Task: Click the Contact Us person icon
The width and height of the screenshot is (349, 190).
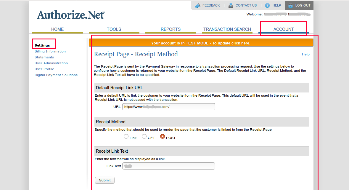Action: click(x=231, y=6)
